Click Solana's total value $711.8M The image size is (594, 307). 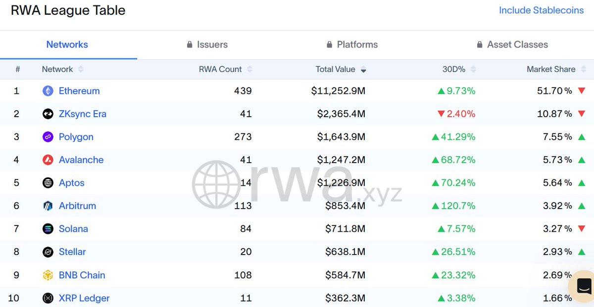tap(345, 229)
